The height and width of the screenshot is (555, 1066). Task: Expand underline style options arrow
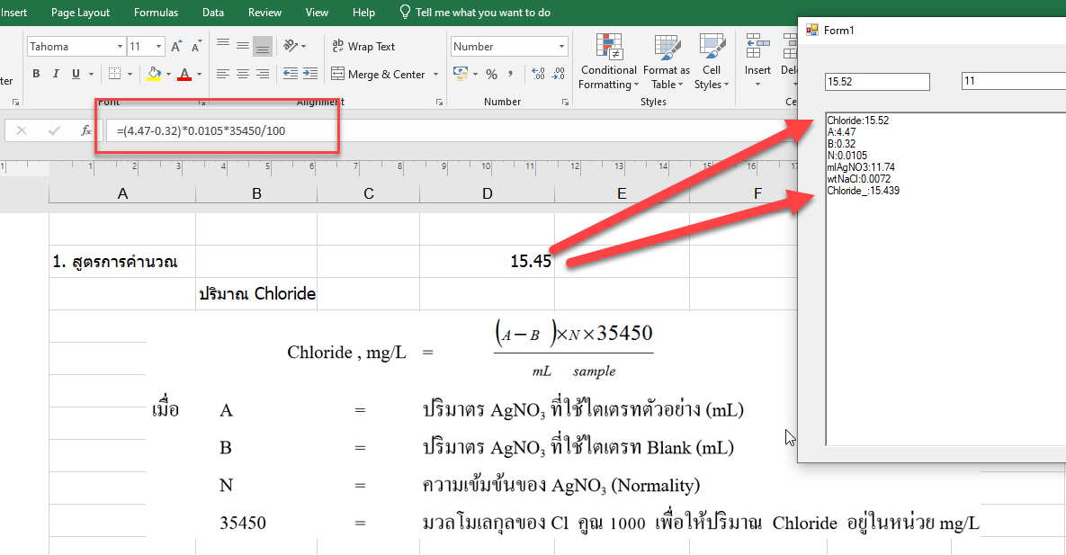click(91, 74)
